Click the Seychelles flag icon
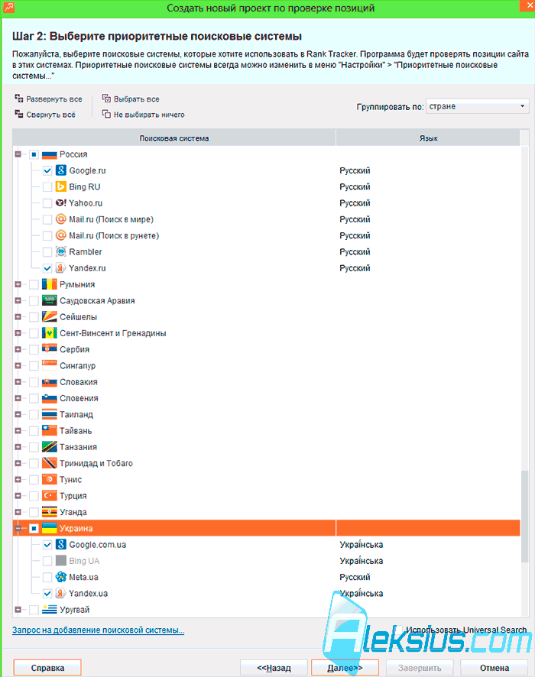This screenshot has width=535, height=677. pyautogui.click(x=49, y=317)
